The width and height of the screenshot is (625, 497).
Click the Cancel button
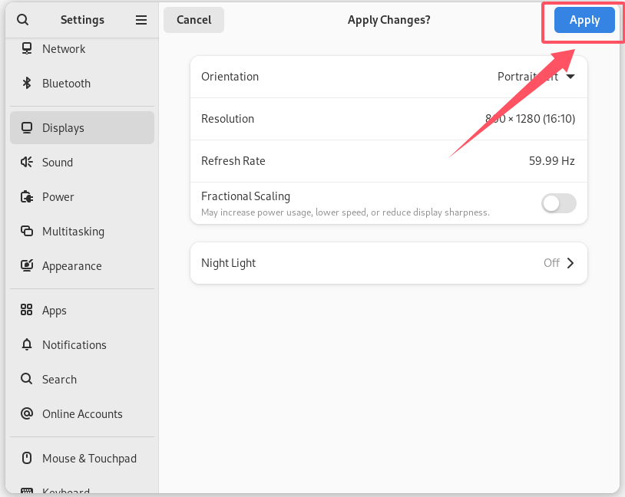193,20
